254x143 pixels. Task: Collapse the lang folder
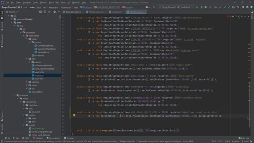pyautogui.click(x=23, y=108)
